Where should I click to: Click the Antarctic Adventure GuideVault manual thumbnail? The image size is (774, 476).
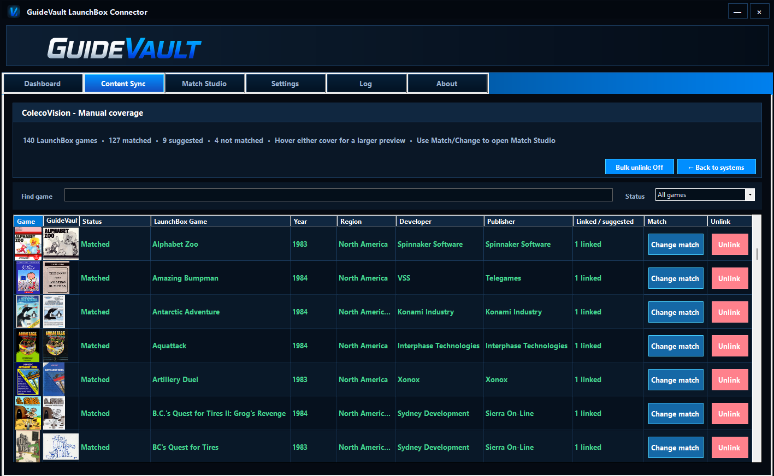[54, 312]
